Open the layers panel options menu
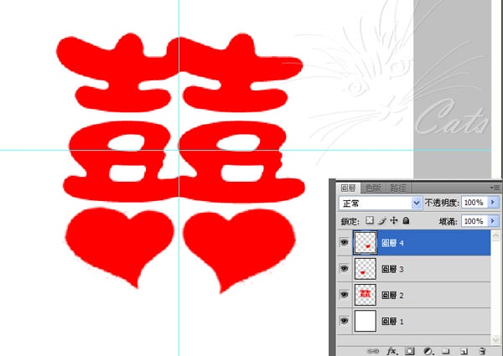Image resolution: width=503 pixels, height=356 pixels. click(494, 188)
